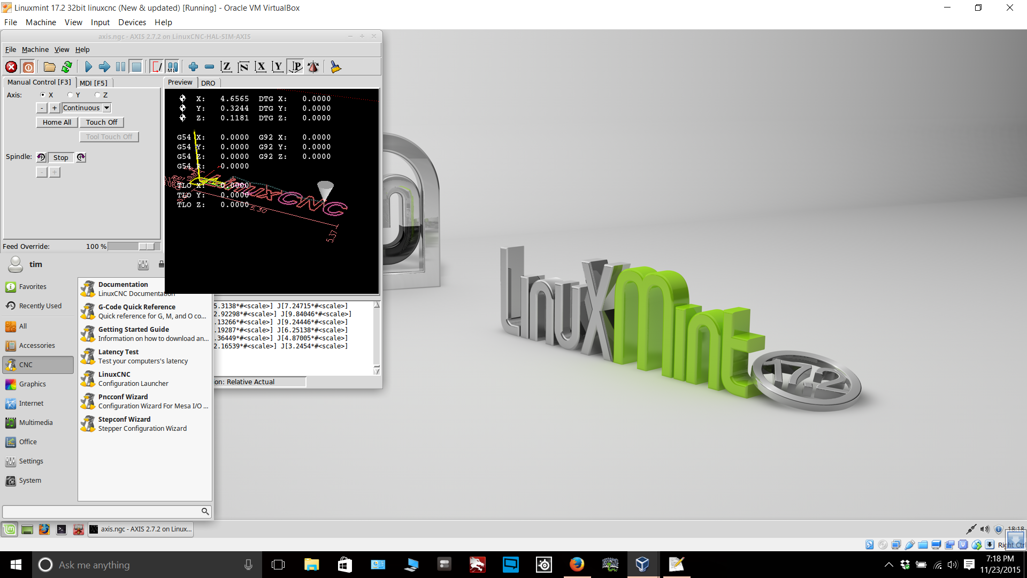Jog axis negative with minus button
Screen dimensions: 1027x578
42,108
